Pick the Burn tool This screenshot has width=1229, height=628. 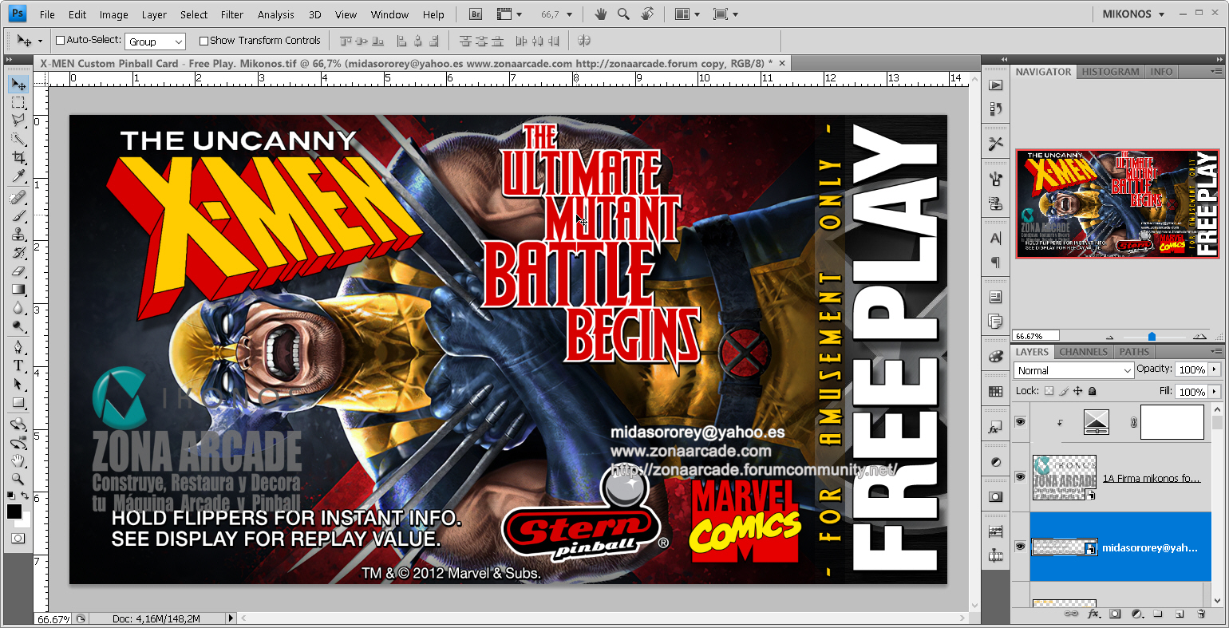pos(18,326)
